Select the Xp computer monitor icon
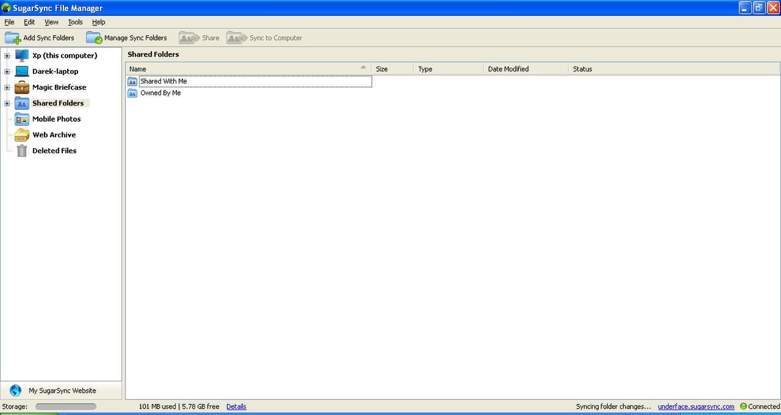Image resolution: width=781 pixels, height=415 pixels. tap(22, 56)
